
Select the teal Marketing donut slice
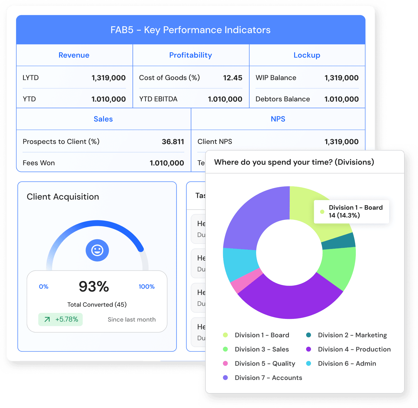click(x=338, y=241)
